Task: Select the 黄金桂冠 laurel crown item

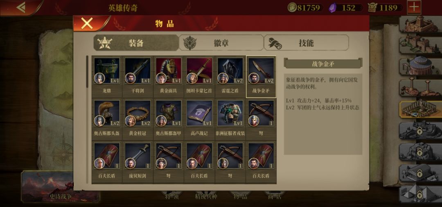Action: pyautogui.click(x=138, y=119)
